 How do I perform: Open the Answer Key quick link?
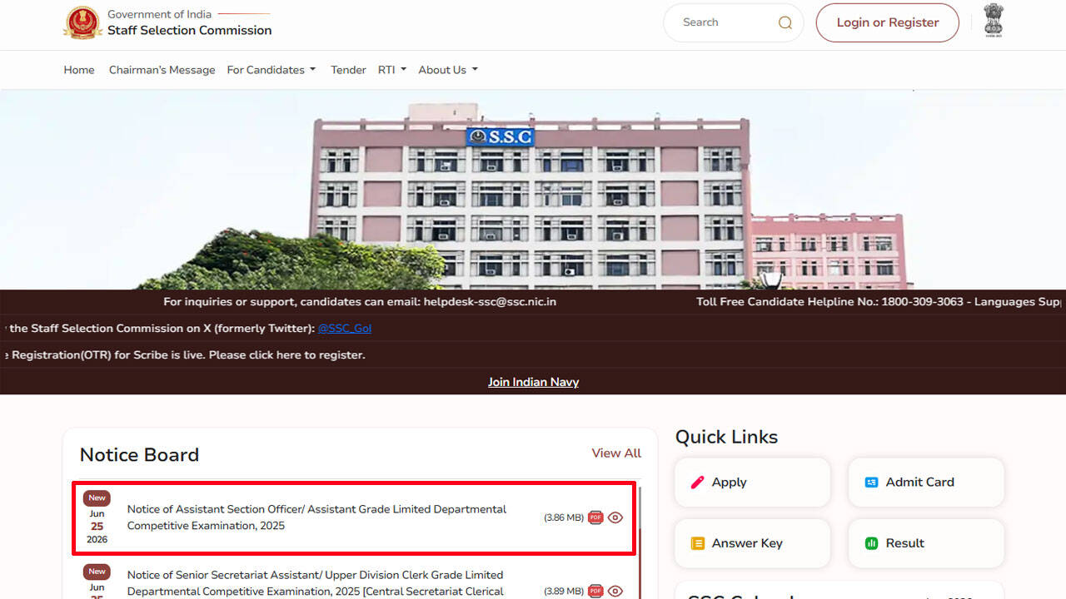coord(753,543)
